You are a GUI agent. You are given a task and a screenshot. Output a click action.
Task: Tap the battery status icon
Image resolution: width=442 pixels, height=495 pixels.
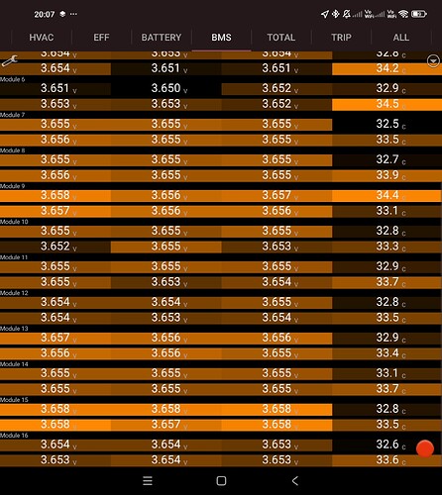point(419,14)
